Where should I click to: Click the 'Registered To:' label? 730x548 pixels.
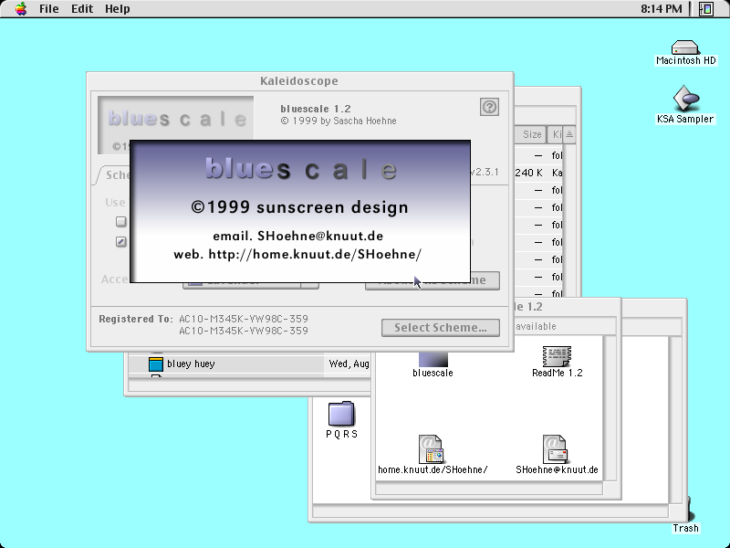tap(135, 319)
